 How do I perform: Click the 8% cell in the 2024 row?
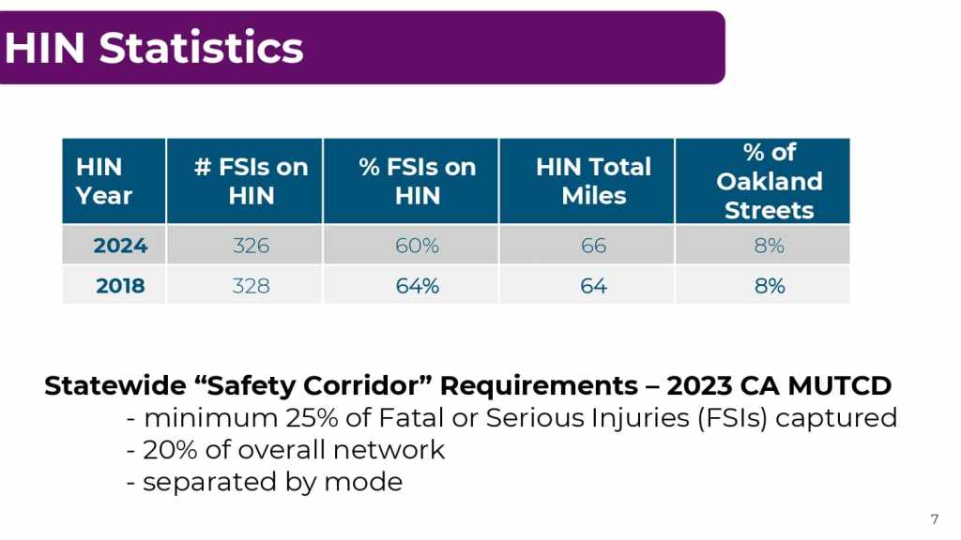770,246
